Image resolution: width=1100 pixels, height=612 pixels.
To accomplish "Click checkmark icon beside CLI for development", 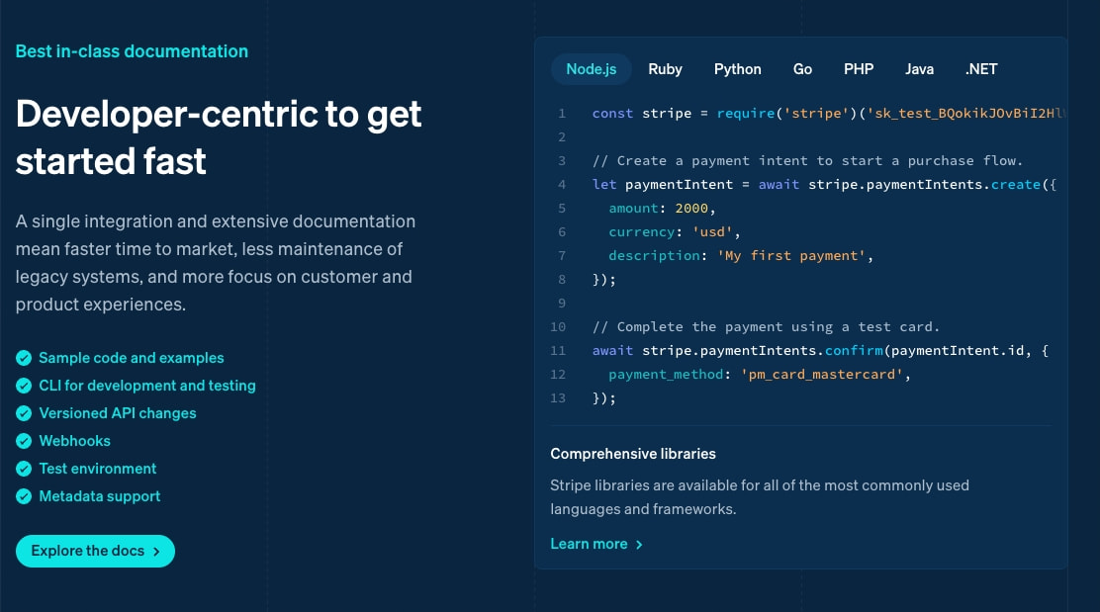I will (24, 386).
